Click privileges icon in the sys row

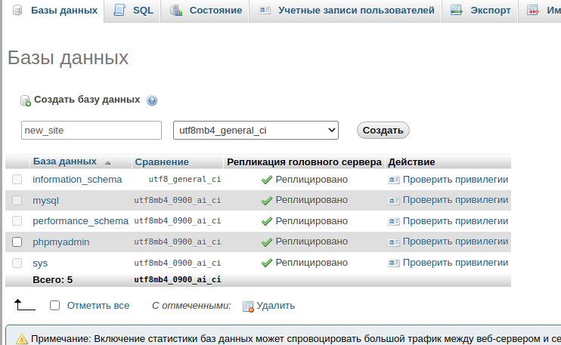pos(393,263)
